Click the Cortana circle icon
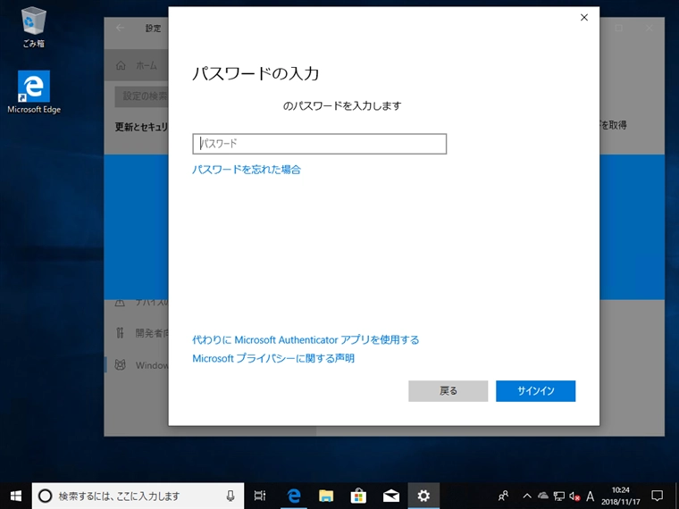 click(x=45, y=496)
